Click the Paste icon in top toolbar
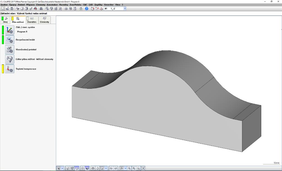 (x=26, y=9)
